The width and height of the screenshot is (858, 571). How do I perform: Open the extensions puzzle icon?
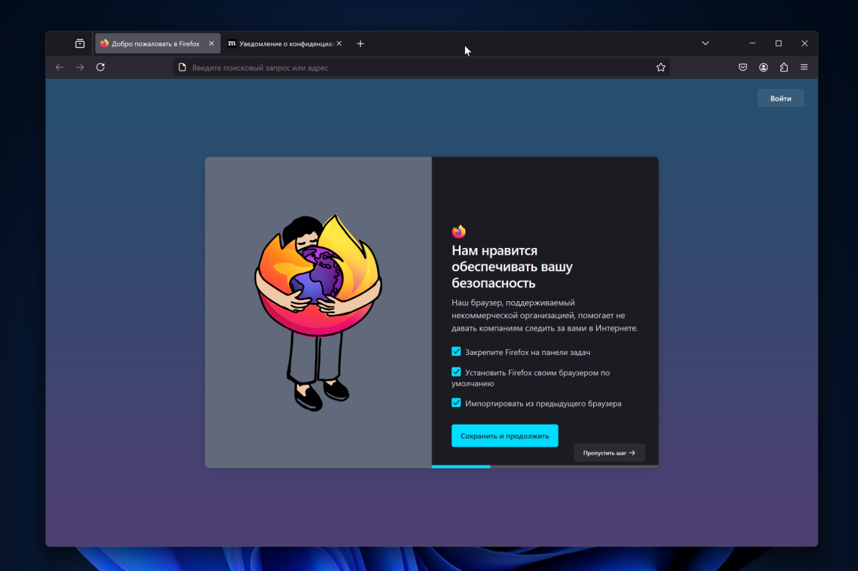(x=784, y=67)
